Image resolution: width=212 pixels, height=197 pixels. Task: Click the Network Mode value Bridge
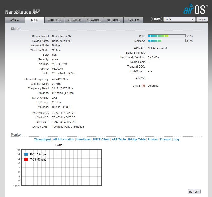56,46
